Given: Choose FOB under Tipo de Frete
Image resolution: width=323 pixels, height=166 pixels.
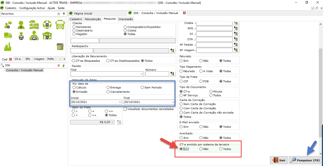Looking at the screenshot, I should (201, 81).
